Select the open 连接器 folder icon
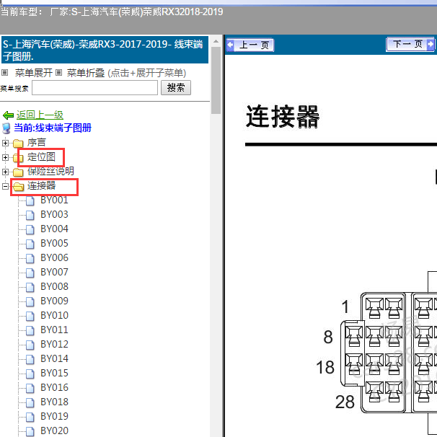The image size is (437, 437). tap(19, 187)
